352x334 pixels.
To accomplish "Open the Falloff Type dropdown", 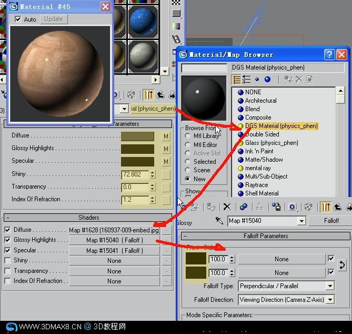I will 286,286.
